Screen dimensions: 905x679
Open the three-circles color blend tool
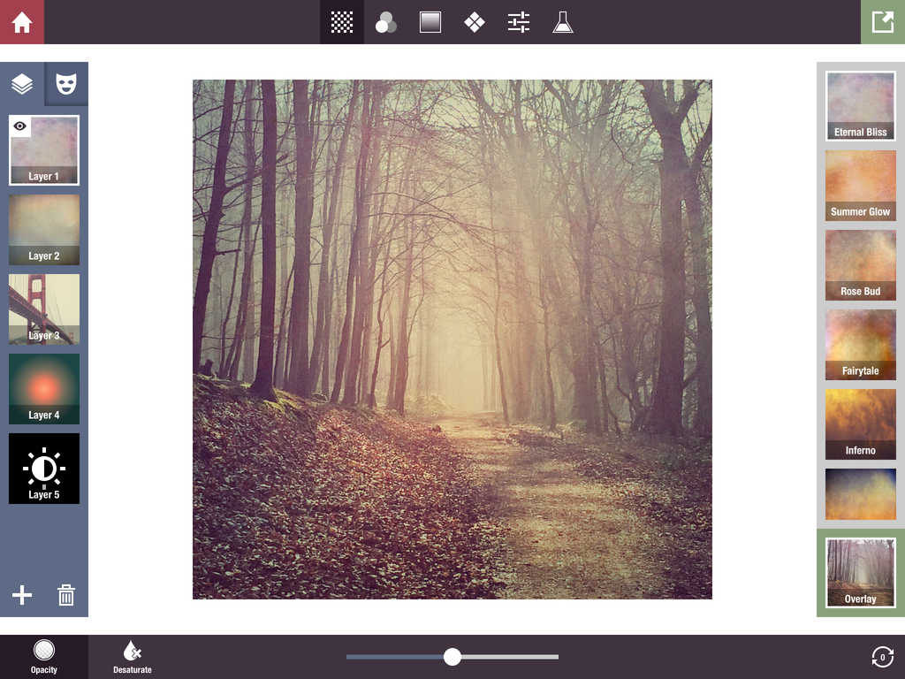pyautogui.click(x=385, y=22)
